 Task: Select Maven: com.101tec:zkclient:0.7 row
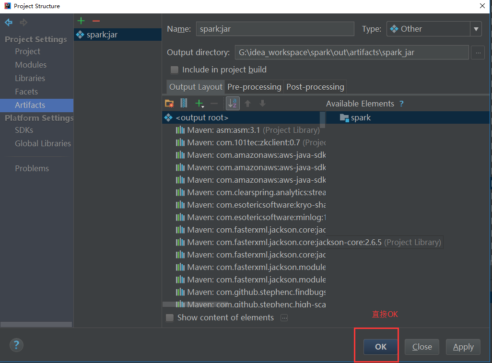244,143
